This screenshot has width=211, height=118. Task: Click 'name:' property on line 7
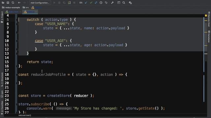[89, 28]
